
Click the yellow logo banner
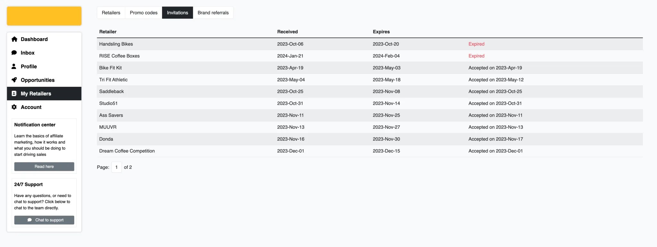(44, 16)
